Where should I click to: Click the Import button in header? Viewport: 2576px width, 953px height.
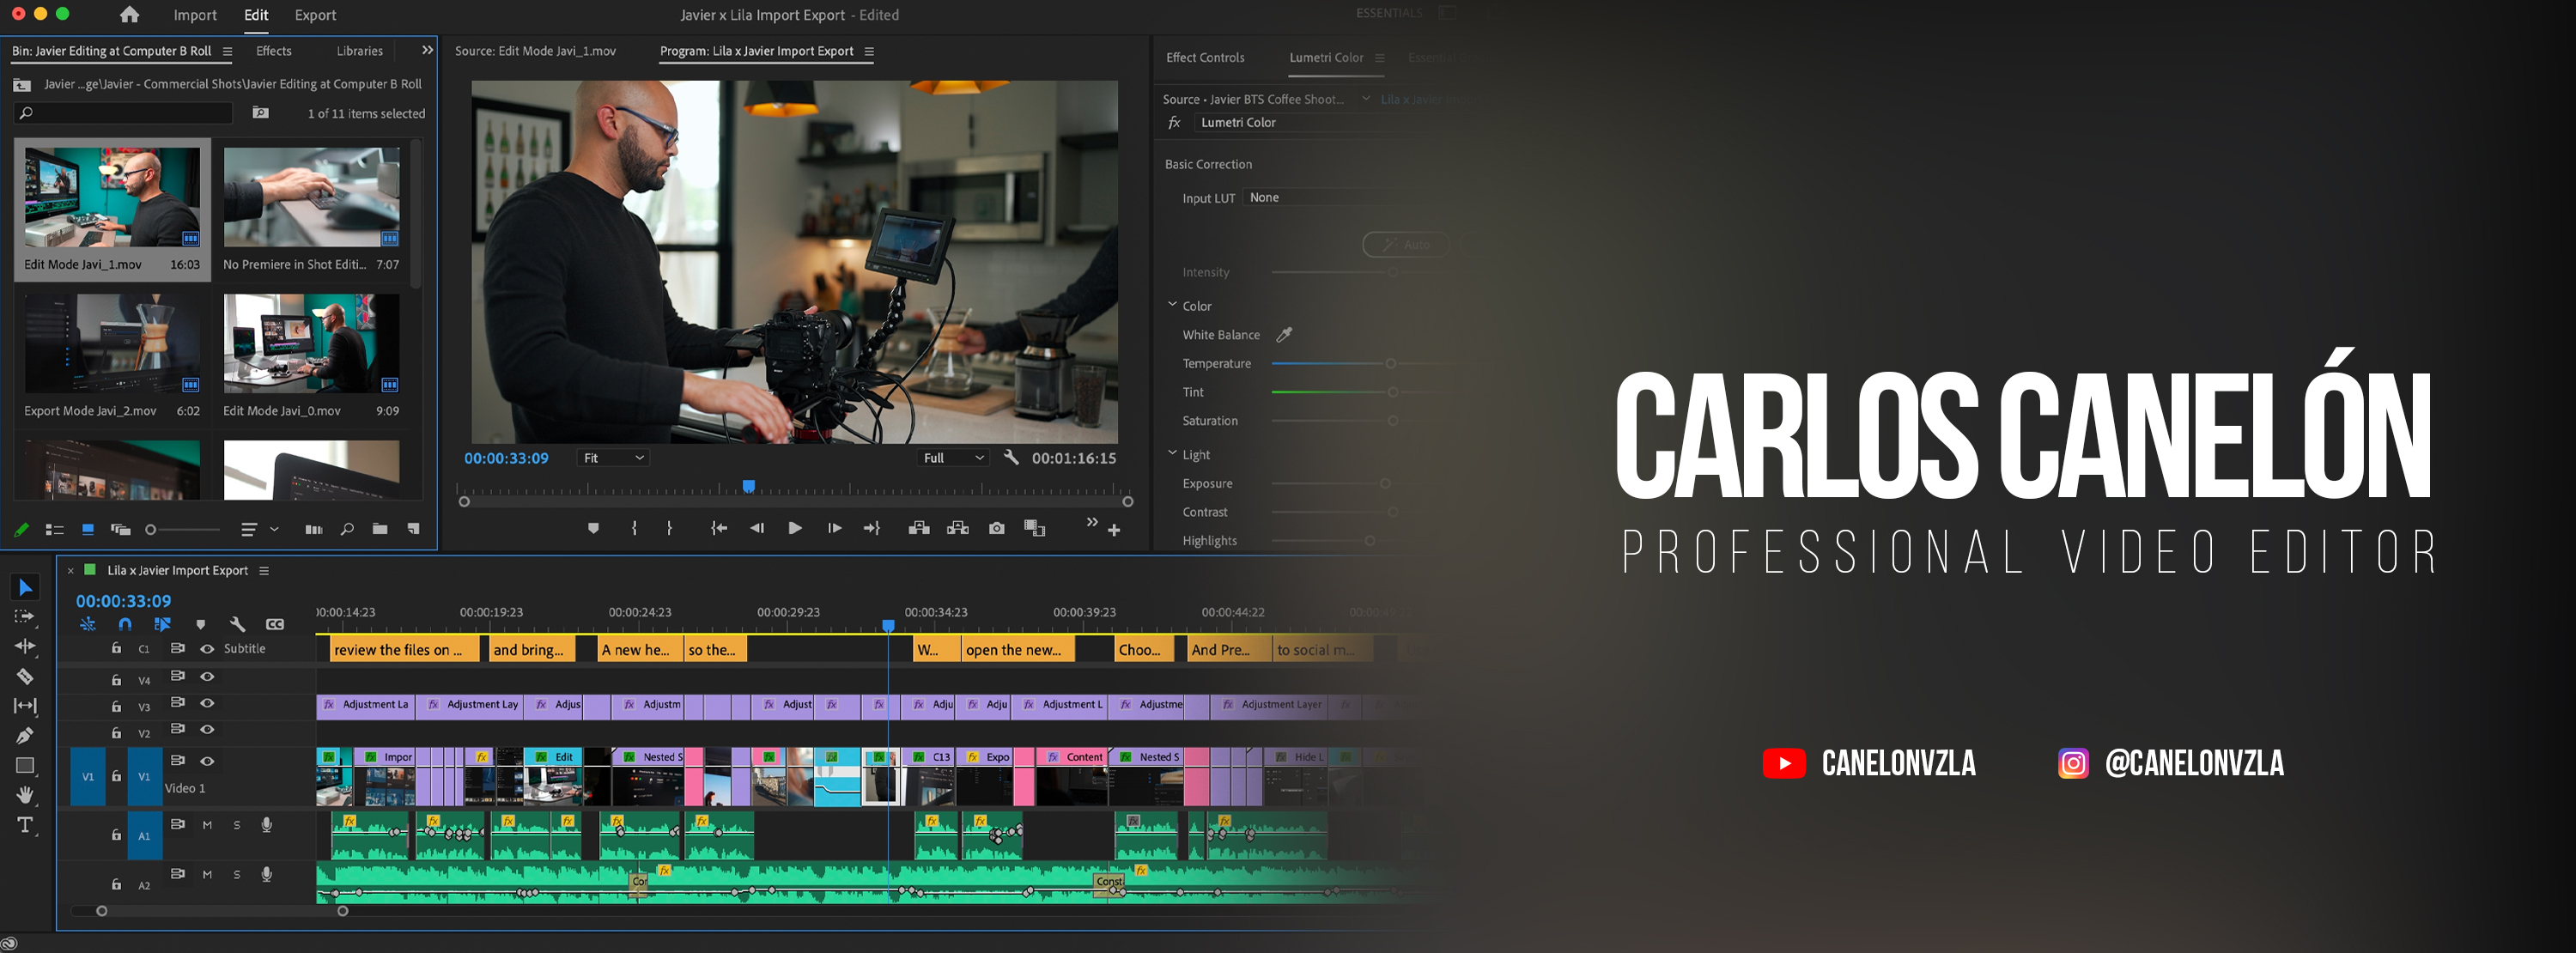[x=195, y=15]
